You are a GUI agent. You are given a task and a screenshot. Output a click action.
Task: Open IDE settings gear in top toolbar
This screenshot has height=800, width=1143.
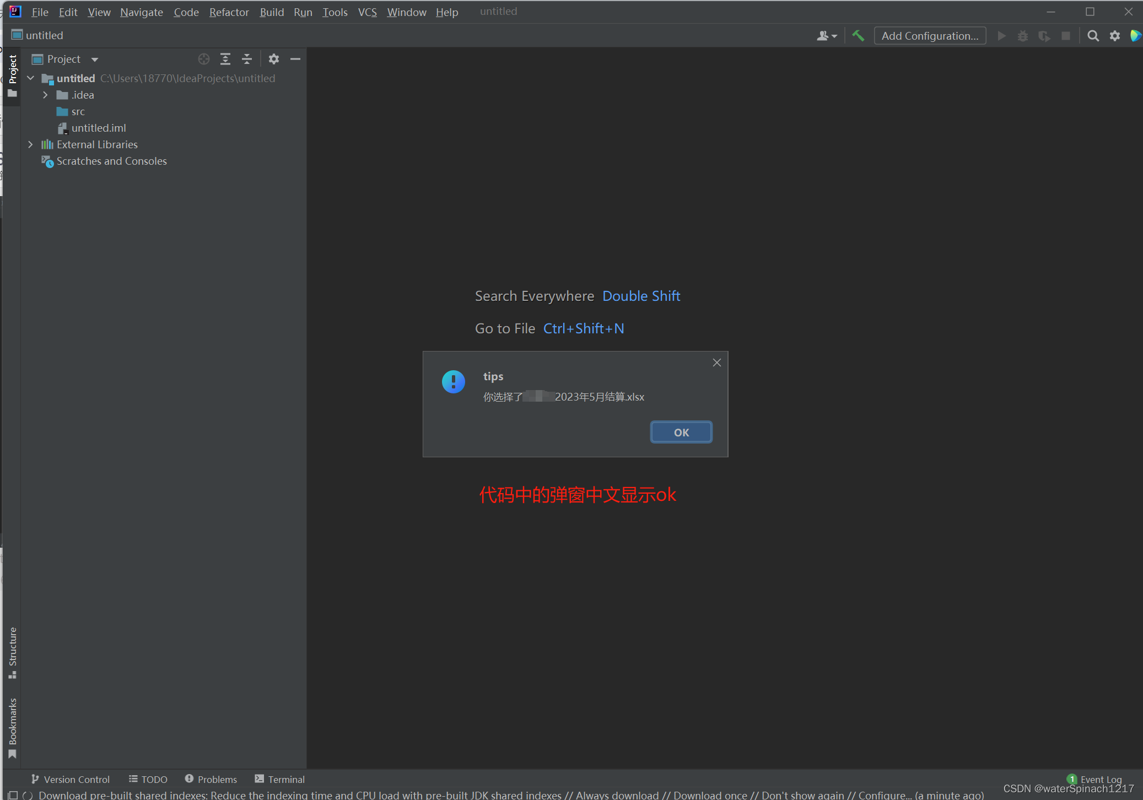tap(1114, 36)
